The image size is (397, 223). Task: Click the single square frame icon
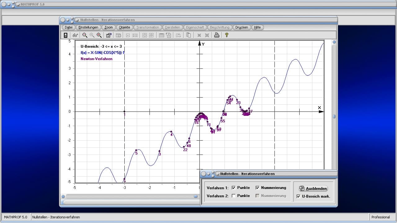(128, 35)
